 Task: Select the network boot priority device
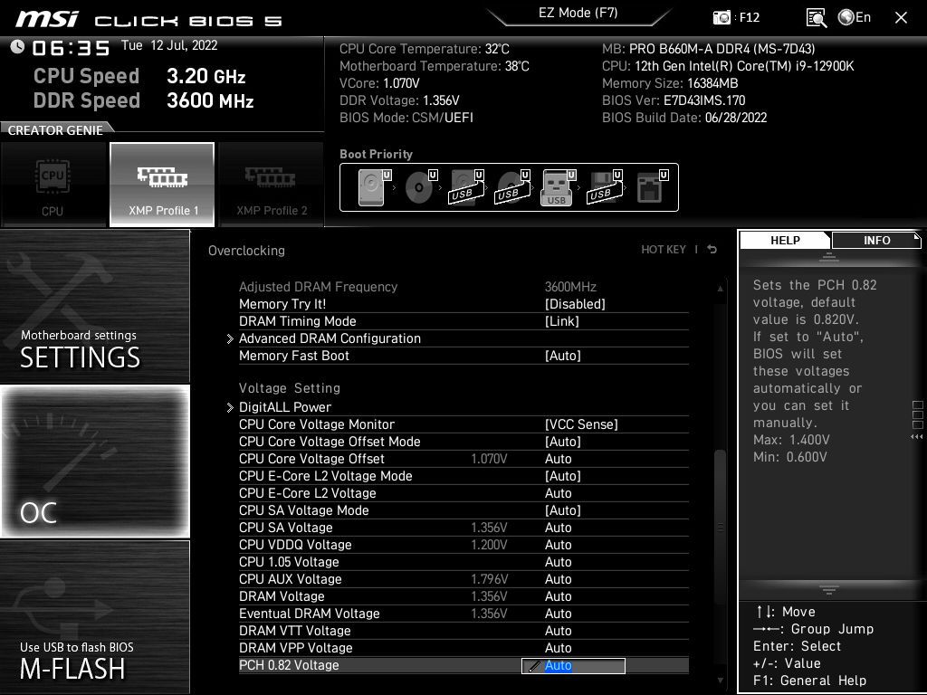652,187
